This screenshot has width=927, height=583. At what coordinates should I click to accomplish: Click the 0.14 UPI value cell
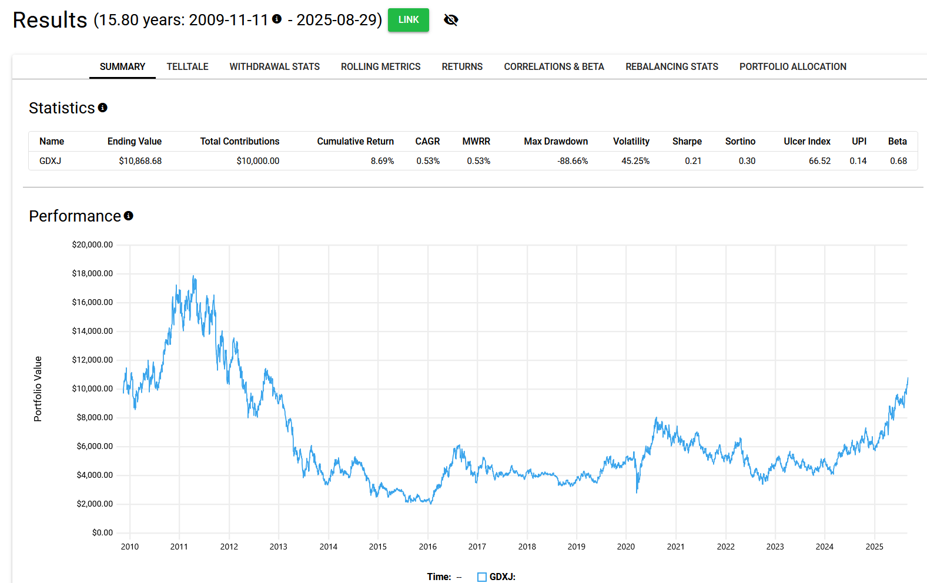[858, 160]
